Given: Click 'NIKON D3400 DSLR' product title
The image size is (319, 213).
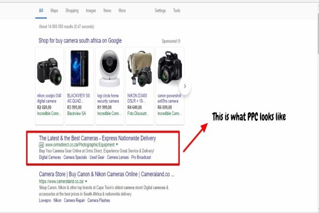Looking at the screenshot, I should (x=137, y=98).
